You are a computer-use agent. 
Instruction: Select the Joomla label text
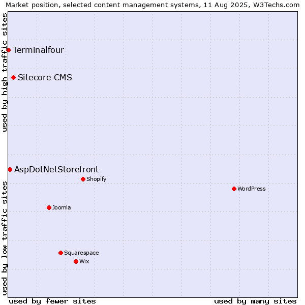(62, 207)
